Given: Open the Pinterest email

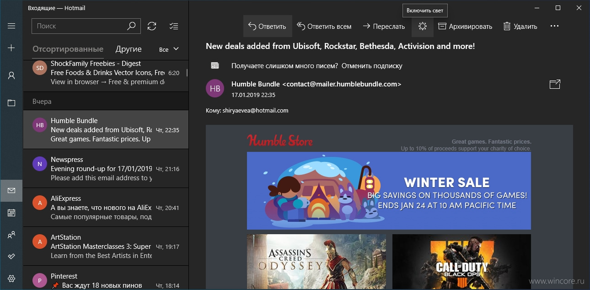Looking at the screenshot, I should click(x=106, y=278).
